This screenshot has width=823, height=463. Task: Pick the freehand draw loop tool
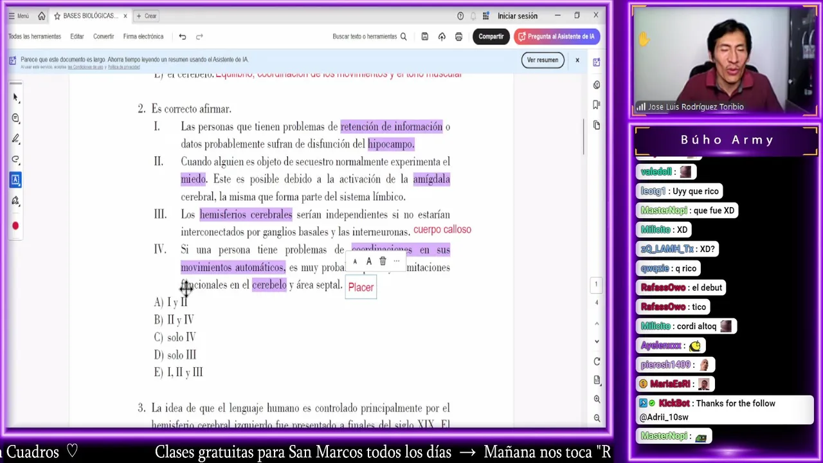point(15,159)
